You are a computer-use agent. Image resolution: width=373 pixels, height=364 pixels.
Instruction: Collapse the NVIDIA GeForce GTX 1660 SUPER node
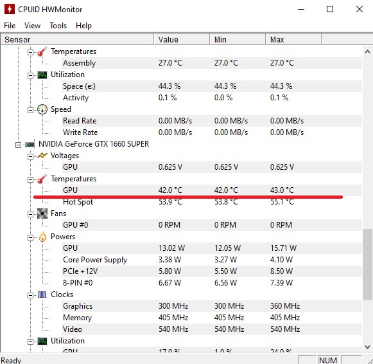tap(19, 145)
